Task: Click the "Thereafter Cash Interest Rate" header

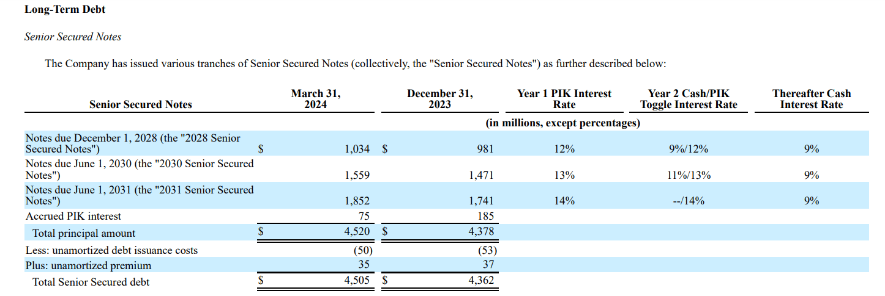Action: click(811, 99)
